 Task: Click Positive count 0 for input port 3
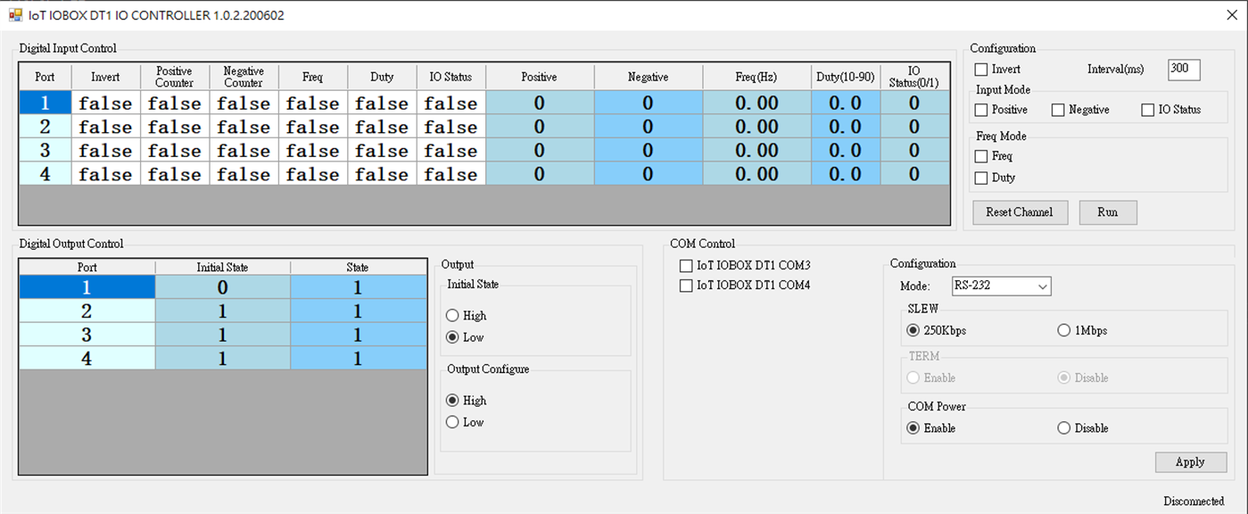540,150
